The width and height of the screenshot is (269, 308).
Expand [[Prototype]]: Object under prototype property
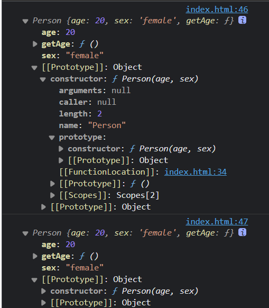(61, 160)
